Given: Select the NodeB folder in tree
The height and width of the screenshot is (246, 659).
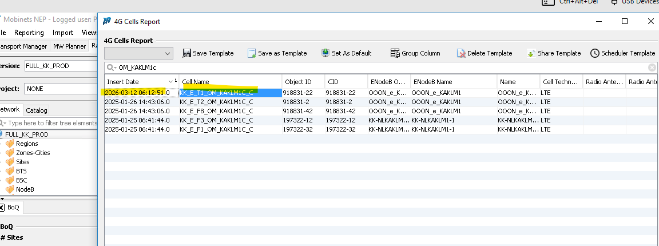Looking at the screenshot, I should (25, 189).
